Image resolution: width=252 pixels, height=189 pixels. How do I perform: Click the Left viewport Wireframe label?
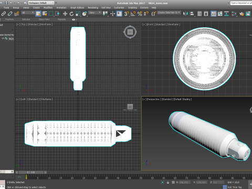pyautogui.click(x=46, y=99)
